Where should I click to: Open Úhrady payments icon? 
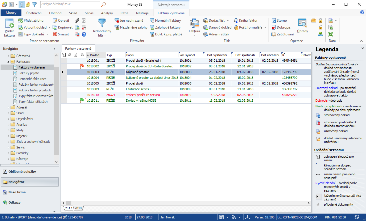pyautogui.click(x=302, y=23)
